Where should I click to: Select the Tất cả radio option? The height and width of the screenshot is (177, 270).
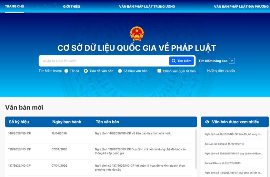point(66,71)
